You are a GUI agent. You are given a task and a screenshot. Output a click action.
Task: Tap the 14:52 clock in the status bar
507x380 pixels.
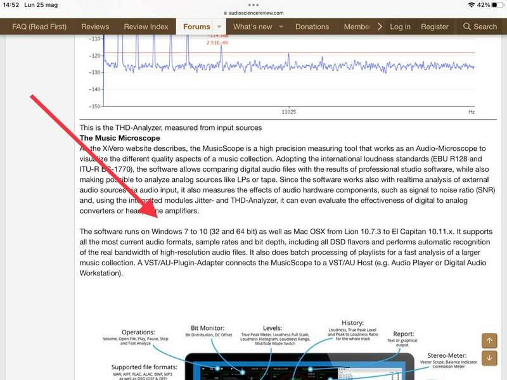coord(11,5)
